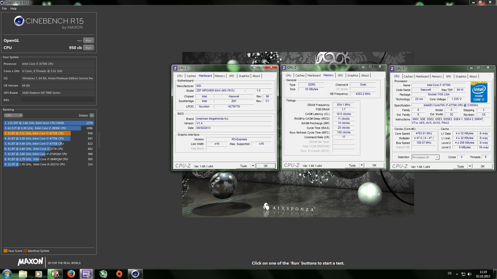Image resolution: width=497 pixels, height=279 pixels.
Task: Open SPD tab in Memory CPU-Z window
Action: (x=340, y=75)
